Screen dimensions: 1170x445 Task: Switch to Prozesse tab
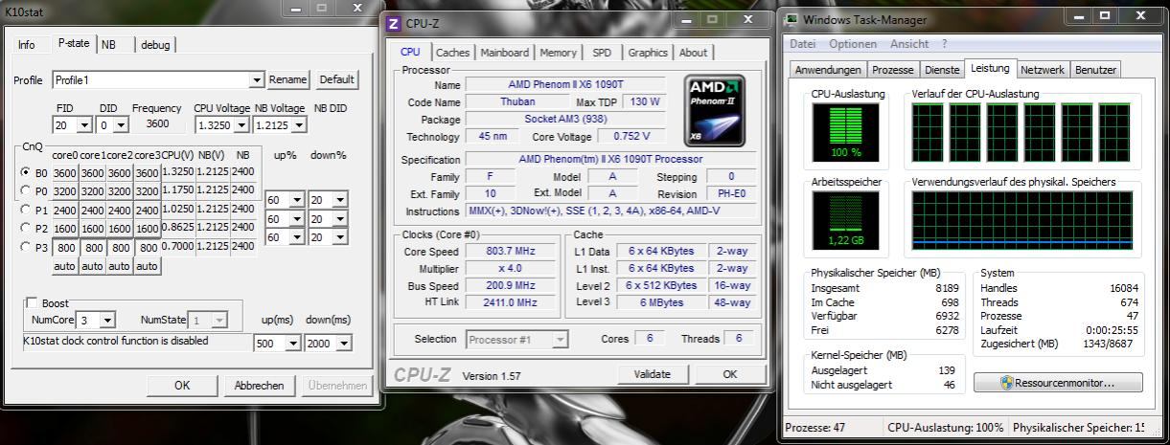tap(892, 70)
